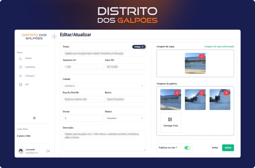Delete first gallery image using trash icon
The image size is (255, 168).
click(177, 93)
